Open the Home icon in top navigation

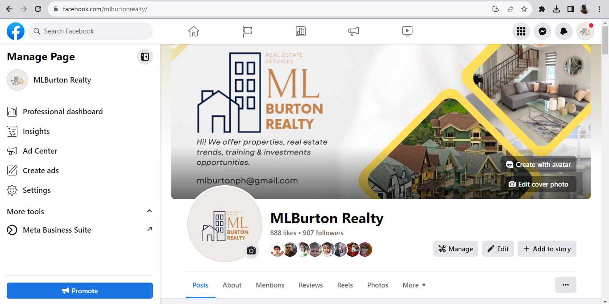point(194,31)
